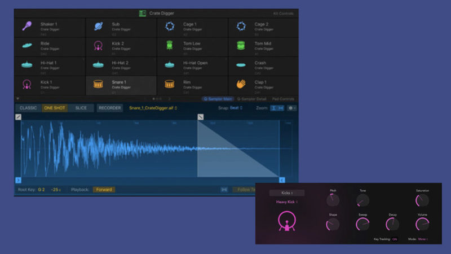Open the Snare_1_CrateDigger.aif file dropdown
This screenshot has height=254, width=451.
click(153, 108)
